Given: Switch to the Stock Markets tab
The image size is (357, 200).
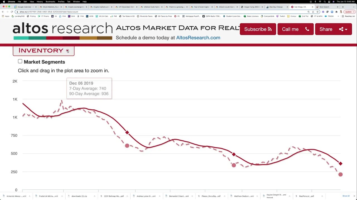Looking at the screenshot, I should coord(50,7).
